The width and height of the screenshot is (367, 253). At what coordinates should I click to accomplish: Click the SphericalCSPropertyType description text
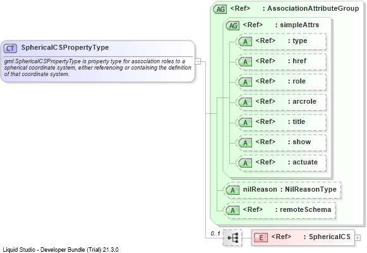98,68
